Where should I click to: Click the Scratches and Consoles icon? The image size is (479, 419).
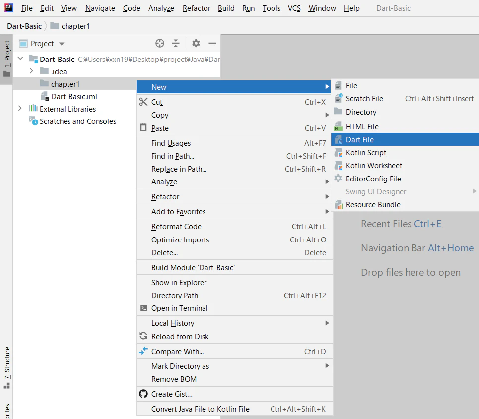(33, 121)
